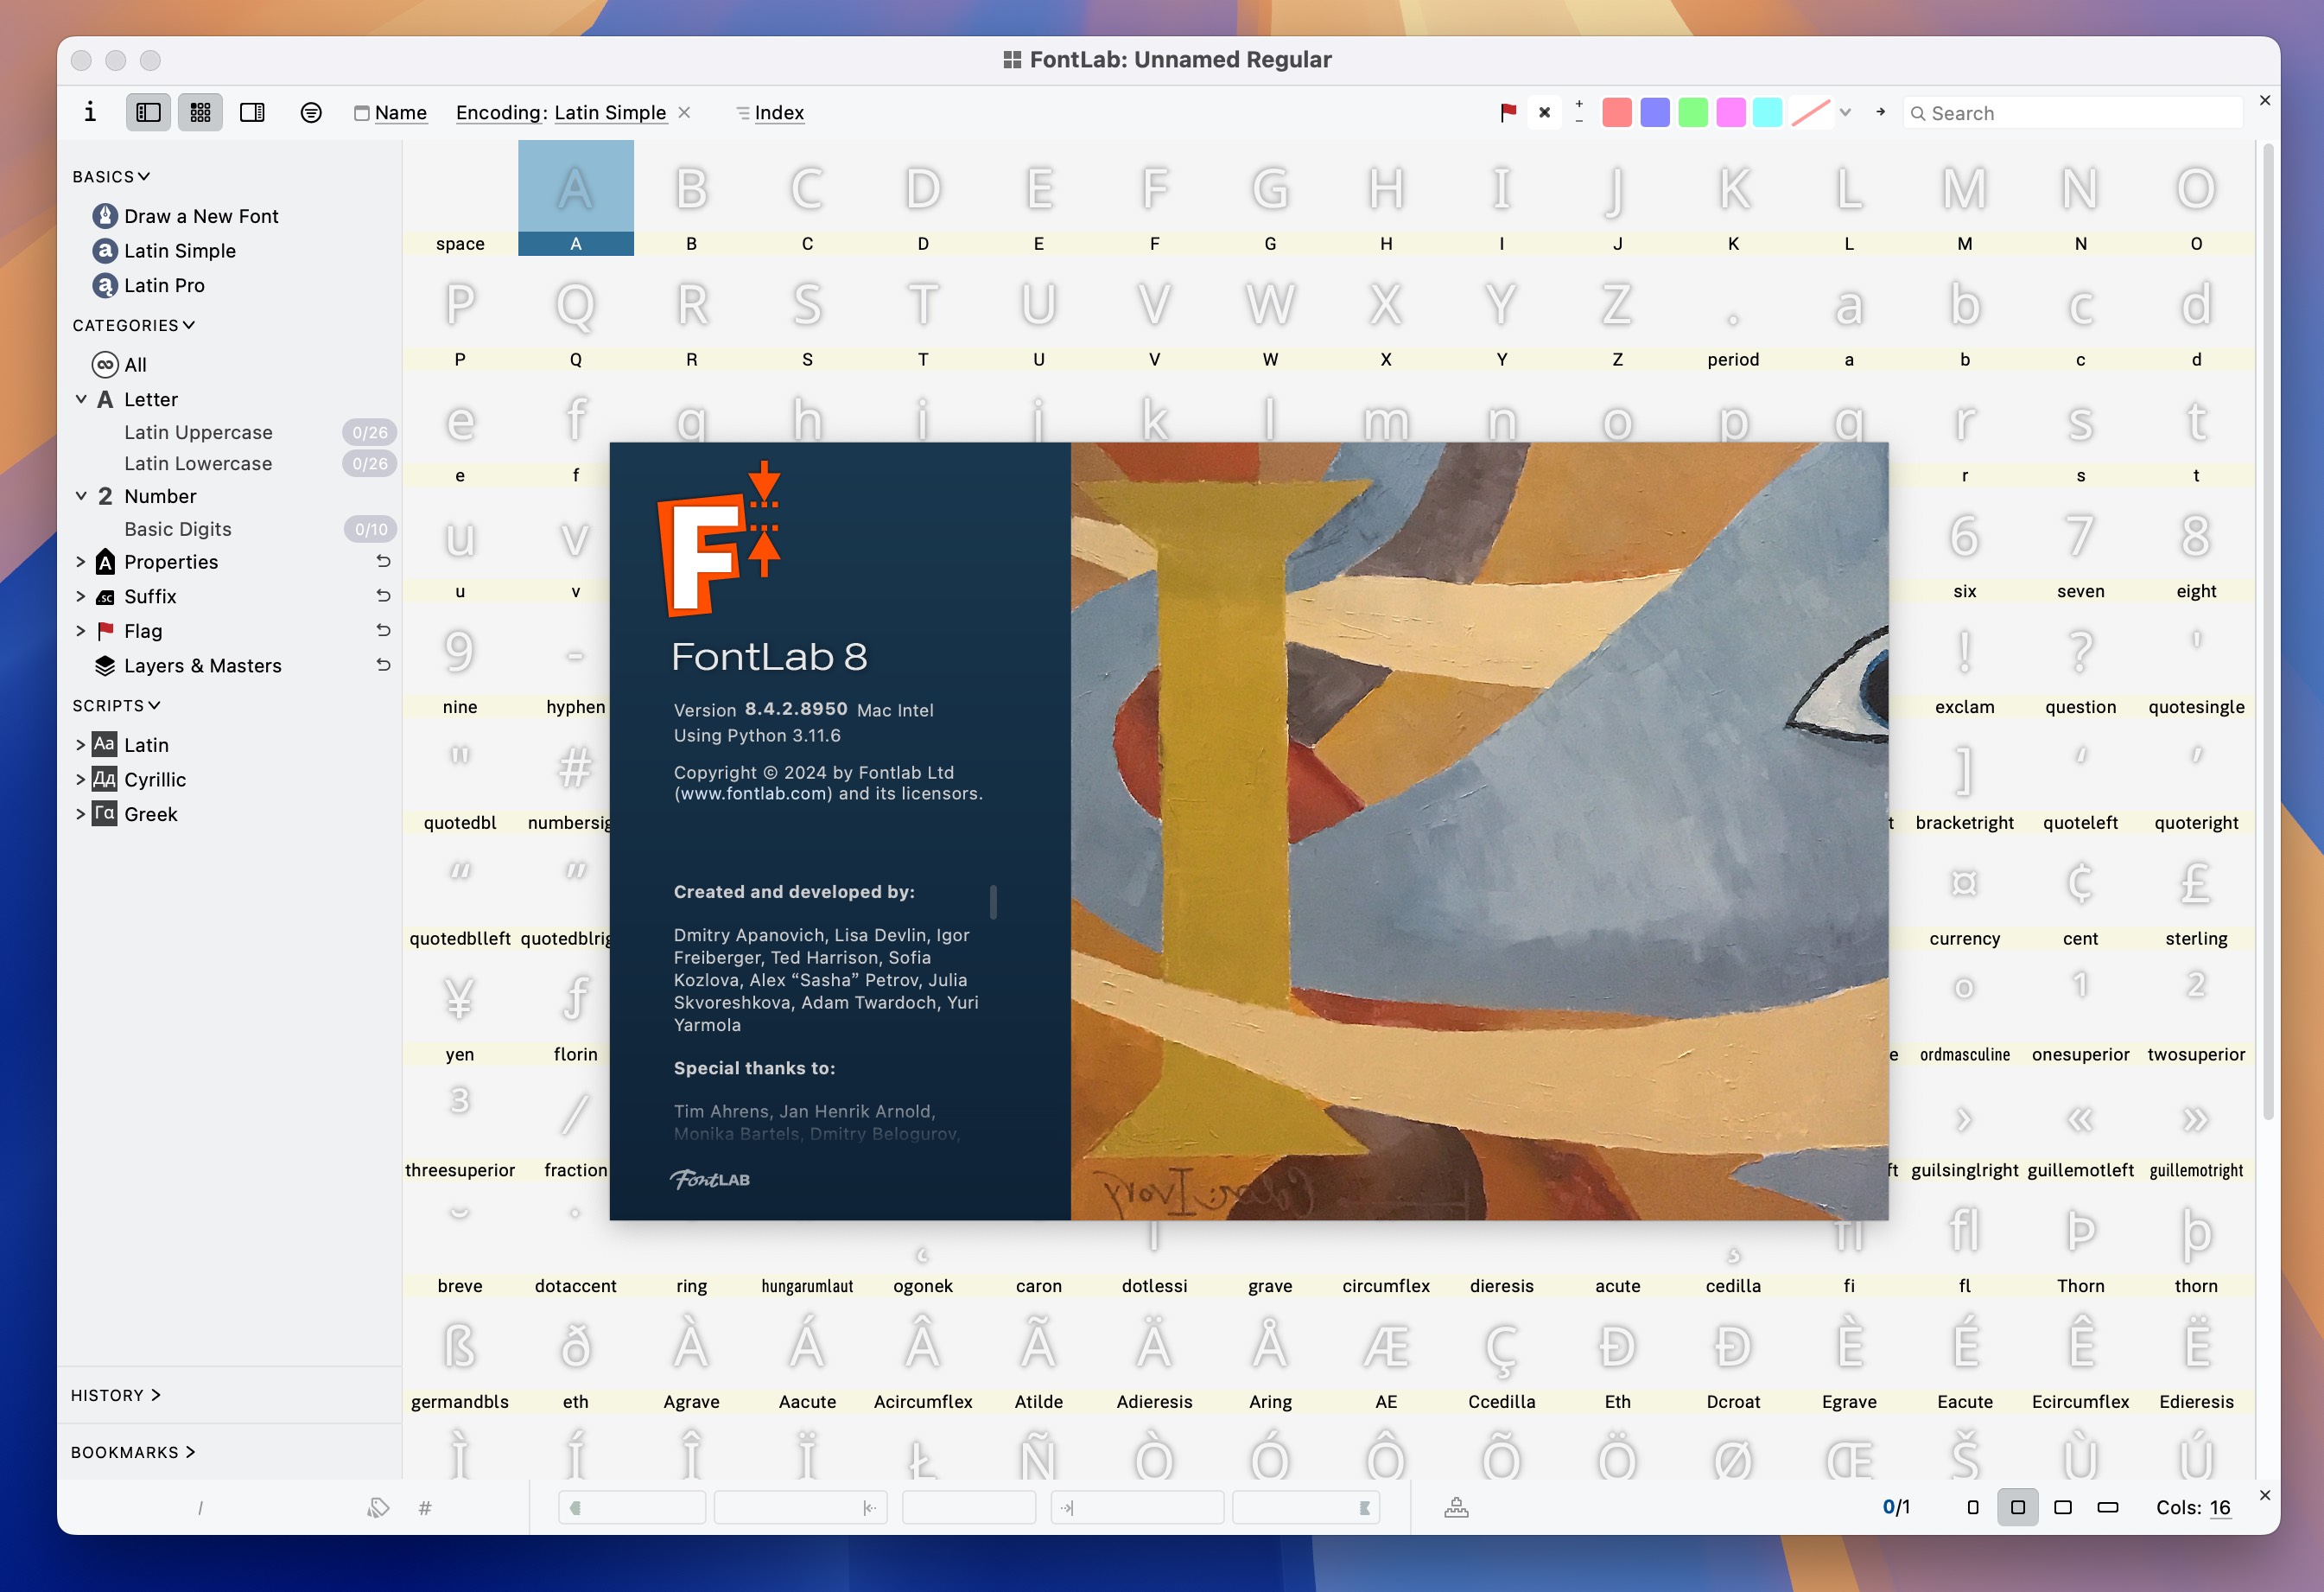Toggle the left sidebar panel button

(148, 112)
